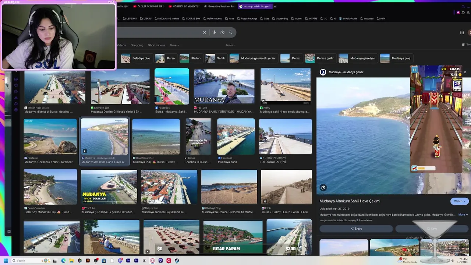The width and height of the screenshot is (471, 265).
Task: Close the image preview panel
Action: pyautogui.click(x=465, y=72)
